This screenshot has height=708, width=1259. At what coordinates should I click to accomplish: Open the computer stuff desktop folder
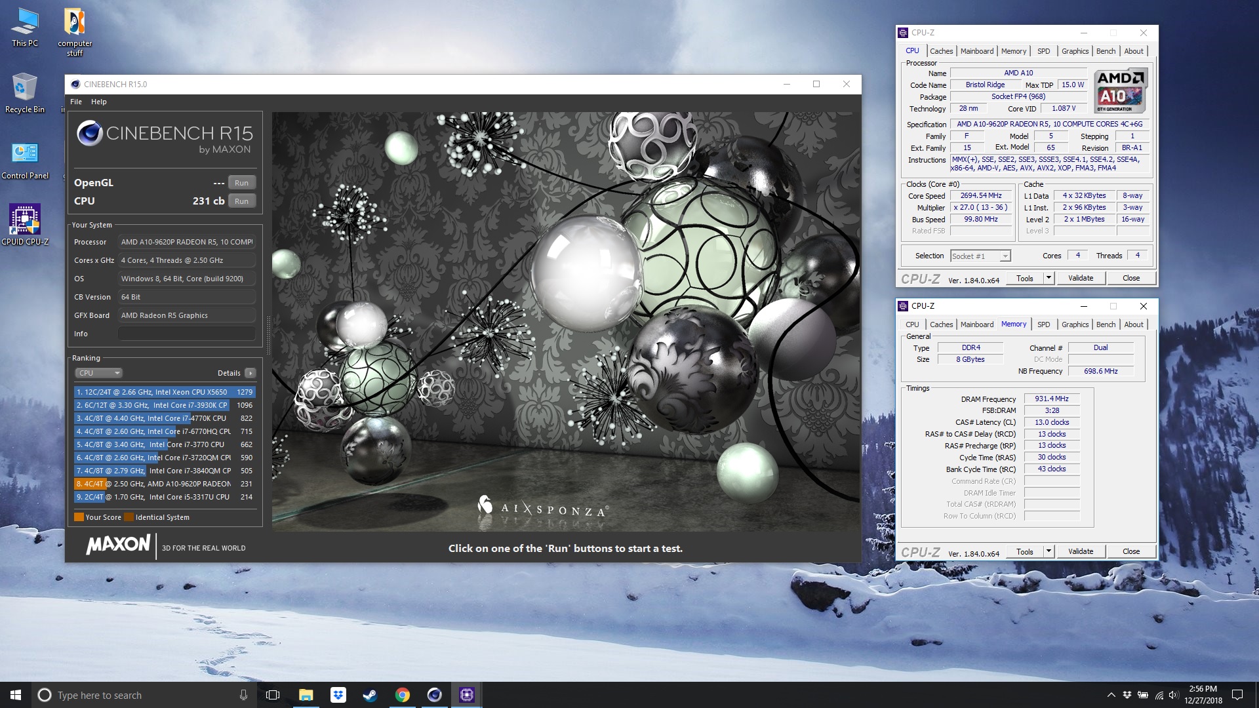pyautogui.click(x=74, y=31)
